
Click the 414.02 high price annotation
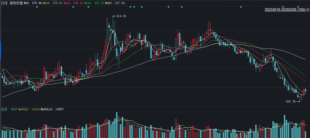[121, 16]
